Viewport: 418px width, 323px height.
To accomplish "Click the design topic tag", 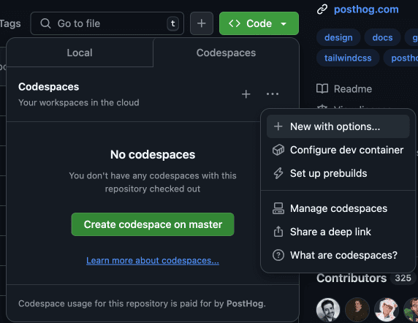I will (338, 37).
